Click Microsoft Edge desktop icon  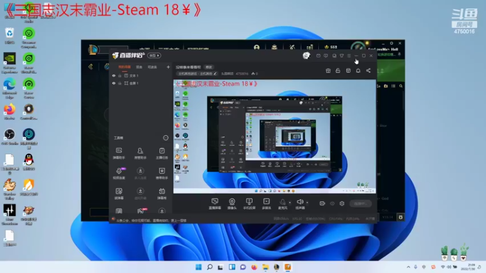[x=9, y=87]
